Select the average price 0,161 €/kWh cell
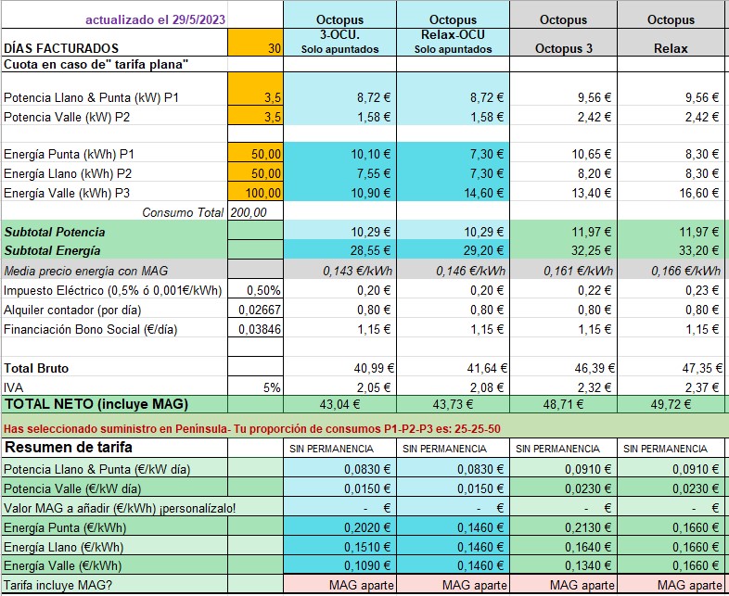Viewport: 729px width, 596px height. 564,270
